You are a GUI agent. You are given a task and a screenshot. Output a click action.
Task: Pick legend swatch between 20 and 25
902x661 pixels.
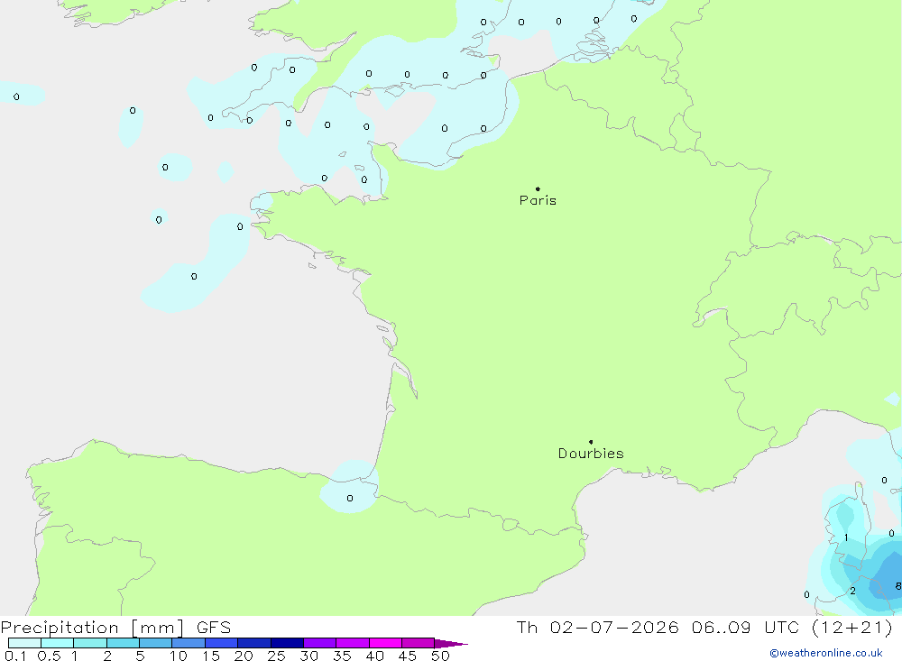[x=254, y=643]
